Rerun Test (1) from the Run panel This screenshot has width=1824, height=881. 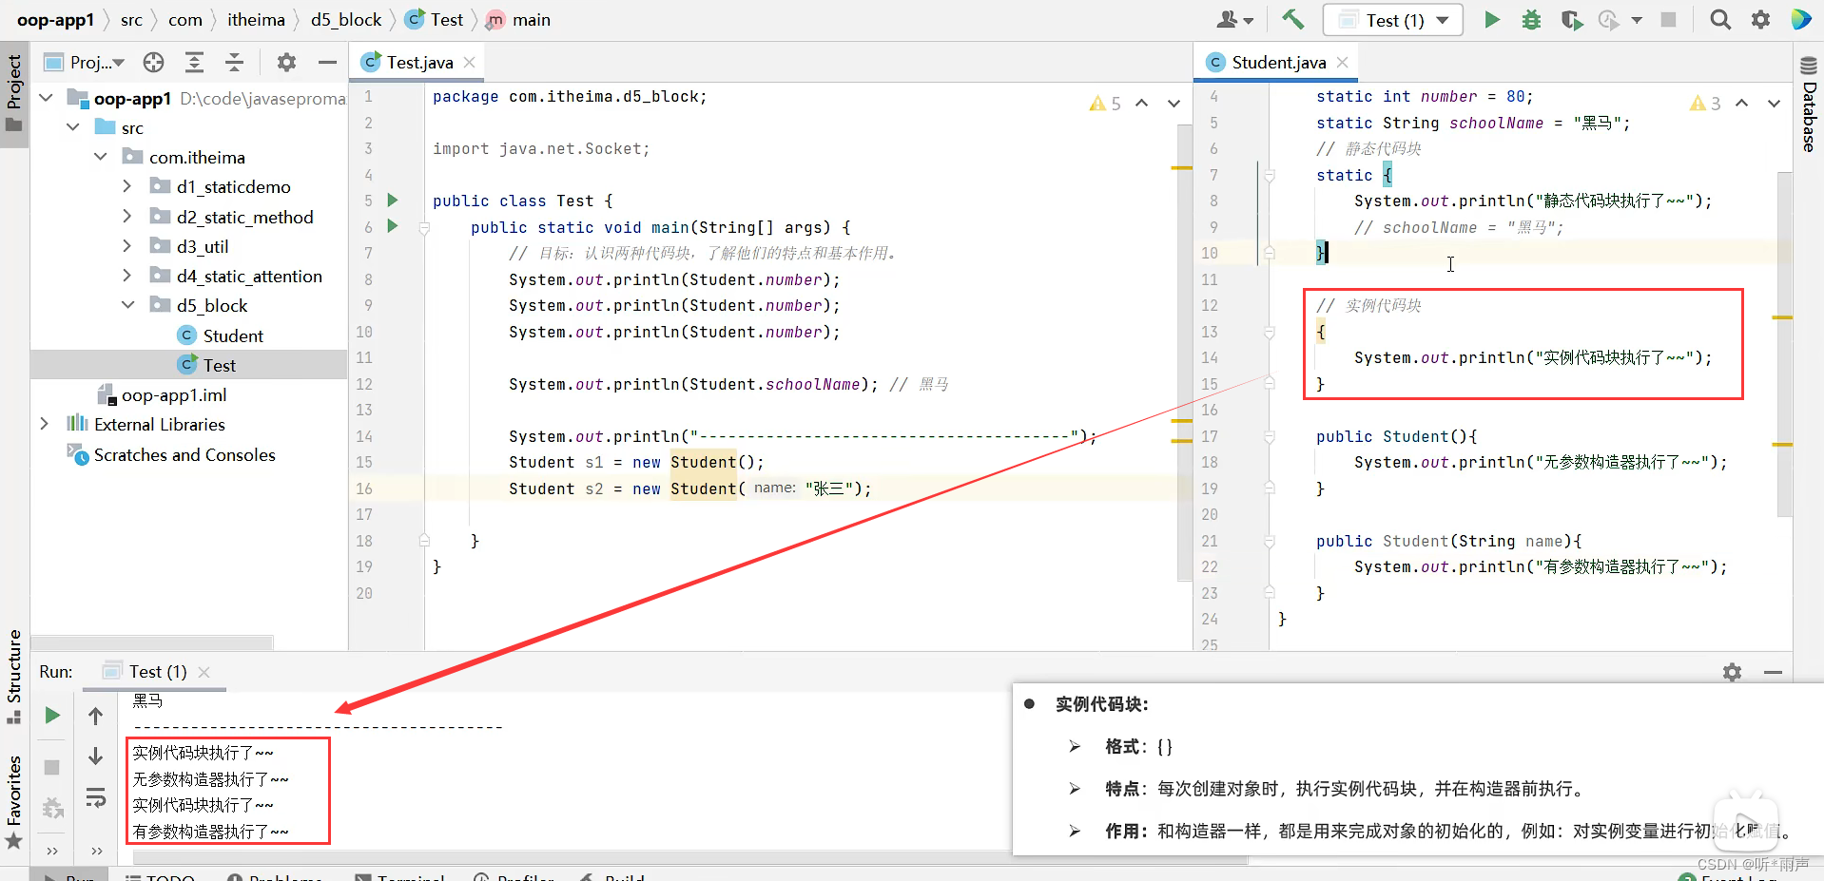point(52,715)
